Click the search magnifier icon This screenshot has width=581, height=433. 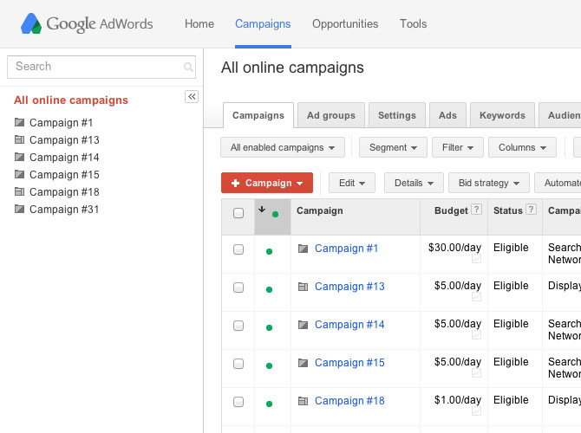tap(188, 67)
